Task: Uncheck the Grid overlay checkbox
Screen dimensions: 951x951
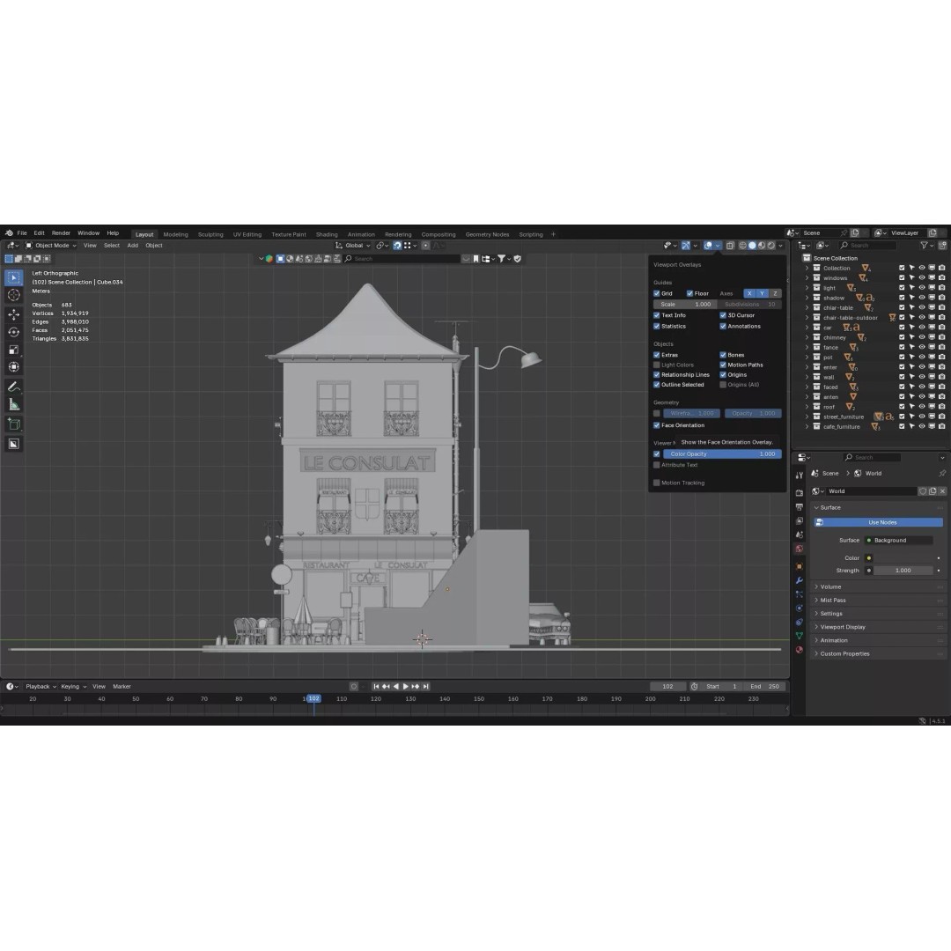Action: (657, 293)
